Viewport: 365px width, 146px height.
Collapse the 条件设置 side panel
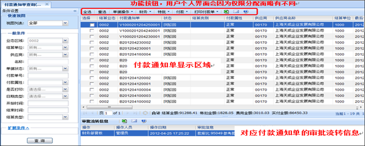pyautogui.click(x=75, y=11)
